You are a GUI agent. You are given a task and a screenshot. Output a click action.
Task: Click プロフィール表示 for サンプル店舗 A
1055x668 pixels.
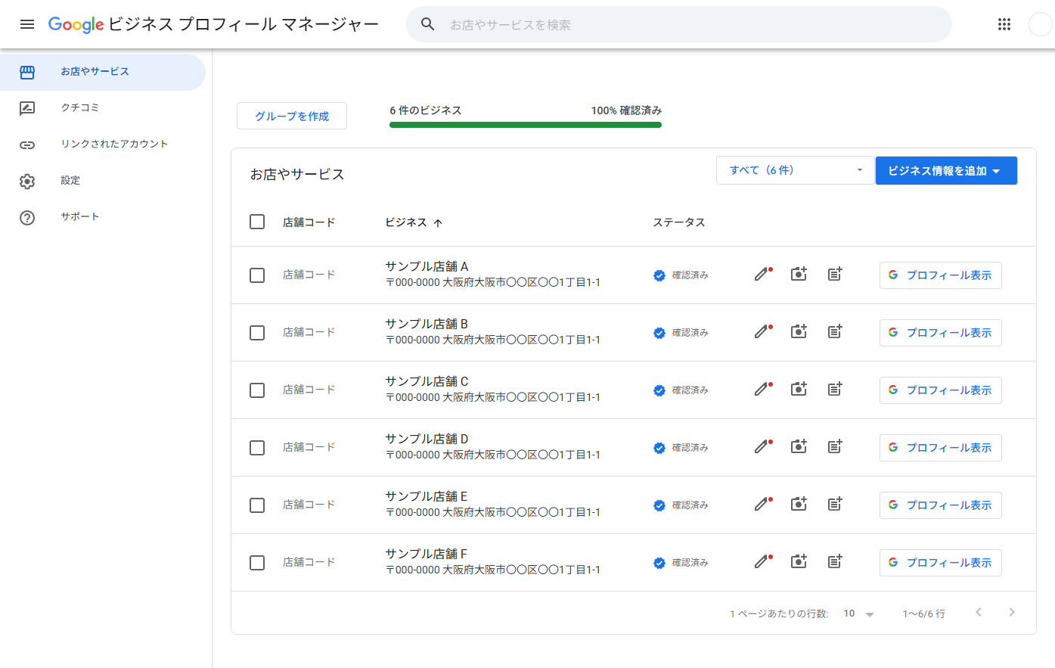pos(941,275)
